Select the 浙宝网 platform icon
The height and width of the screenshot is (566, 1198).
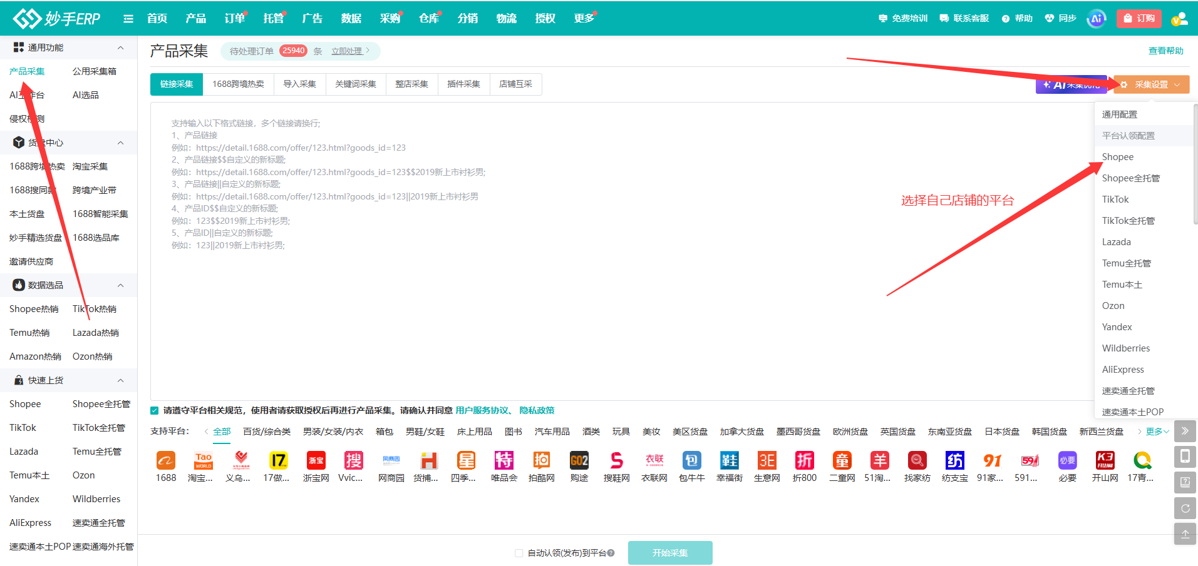[316, 461]
